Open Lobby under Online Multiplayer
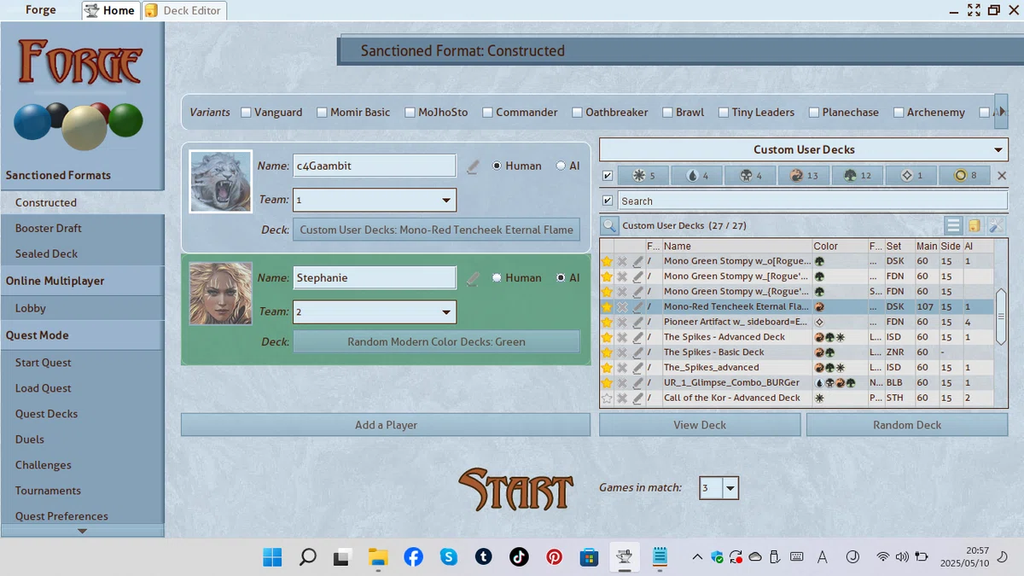The height and width of the screenshot is (576, 1024). pos(82,309)
